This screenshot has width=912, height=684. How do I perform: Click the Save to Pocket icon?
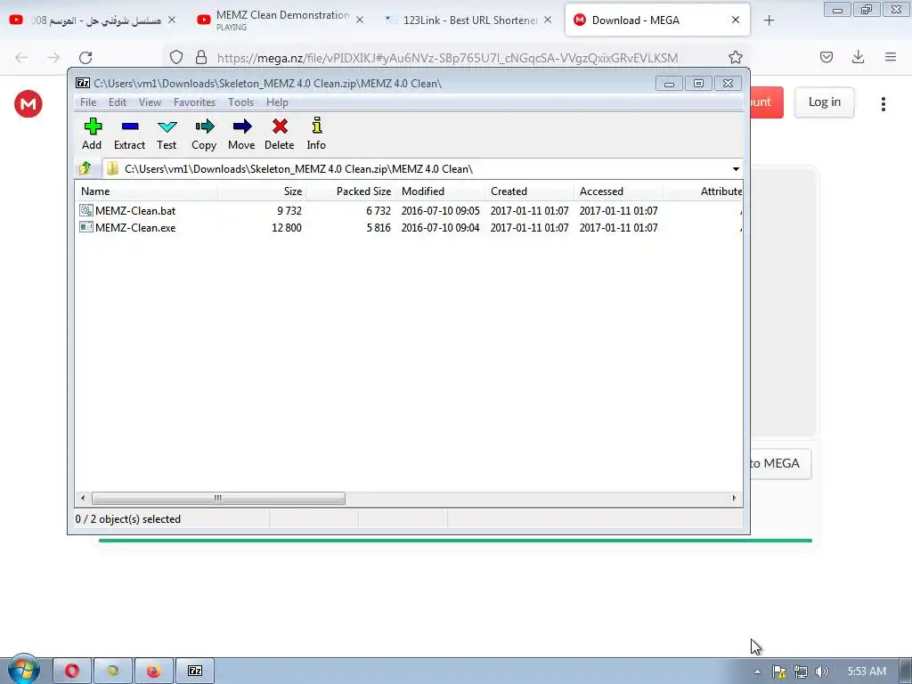(x=826, y=57)
